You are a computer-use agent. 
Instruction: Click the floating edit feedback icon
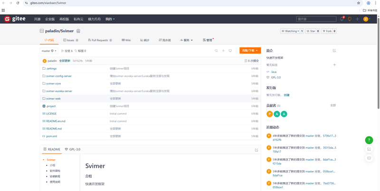[369, 149]
